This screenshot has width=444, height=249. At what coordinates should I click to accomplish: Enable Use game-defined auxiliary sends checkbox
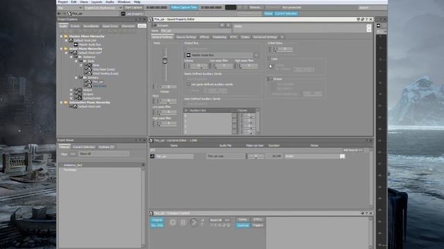coord(189,84)
